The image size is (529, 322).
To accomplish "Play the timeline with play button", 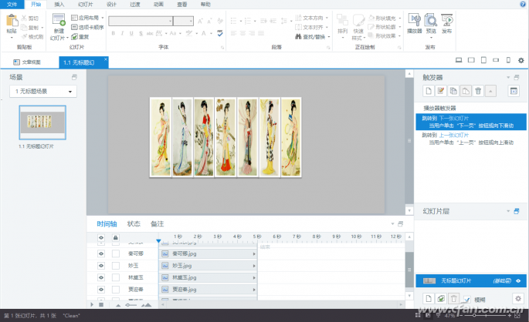I will pyautogui.click(x=92, y=304).
